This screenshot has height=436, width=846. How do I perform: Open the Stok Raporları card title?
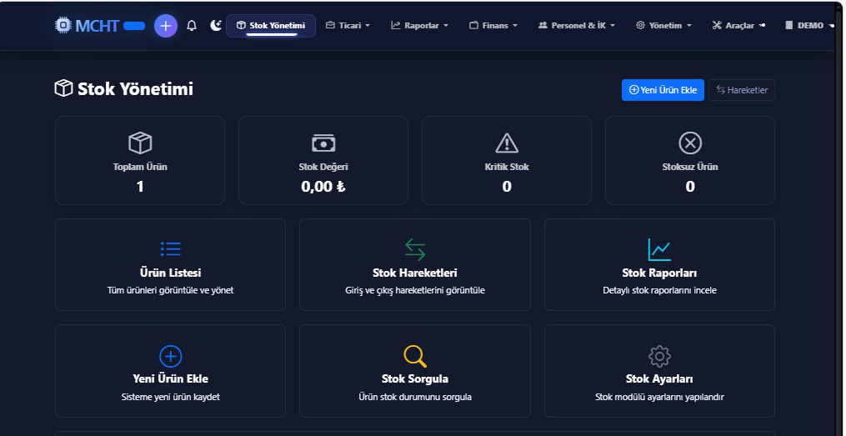pyautogui.click(x=659, y=273)
